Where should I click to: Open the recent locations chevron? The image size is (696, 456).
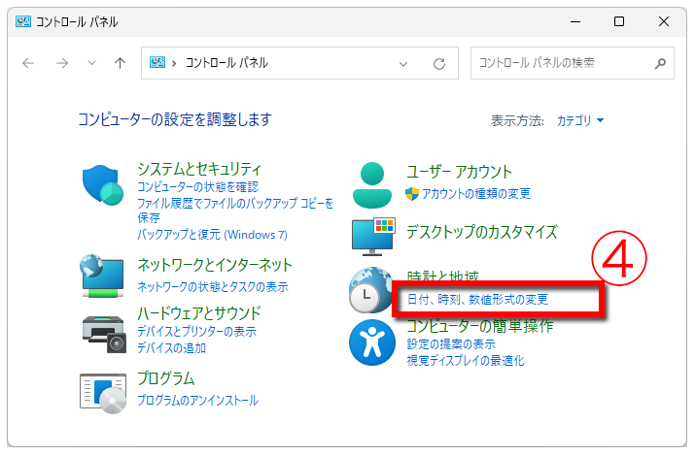[91, 63]
